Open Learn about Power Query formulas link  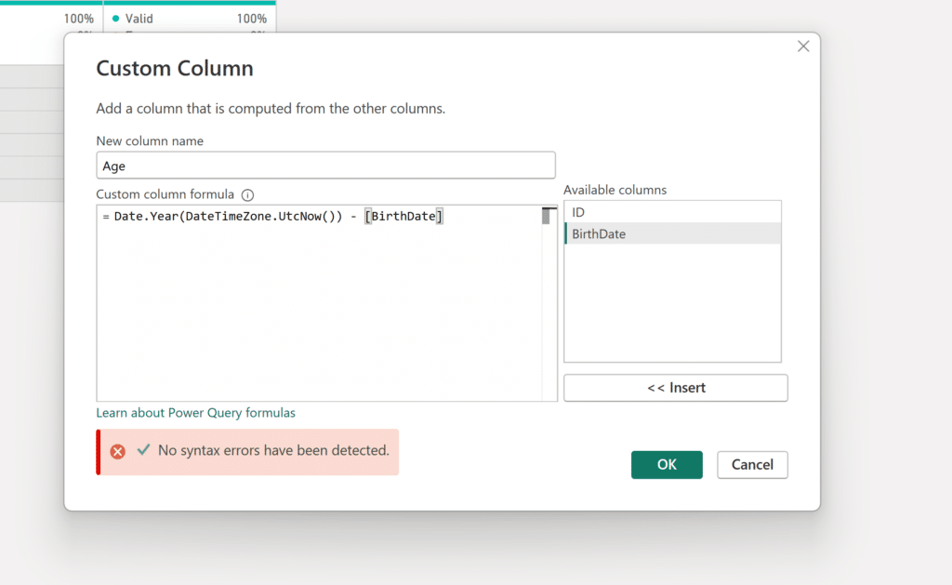coord(195,413)
